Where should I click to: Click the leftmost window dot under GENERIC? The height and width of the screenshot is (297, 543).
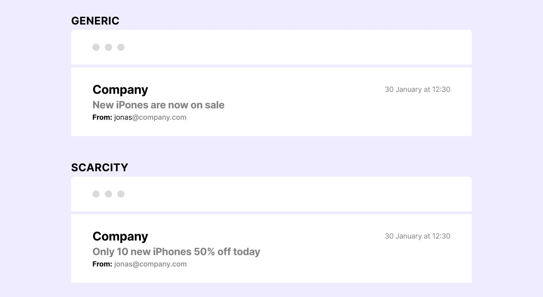[96, 47]
